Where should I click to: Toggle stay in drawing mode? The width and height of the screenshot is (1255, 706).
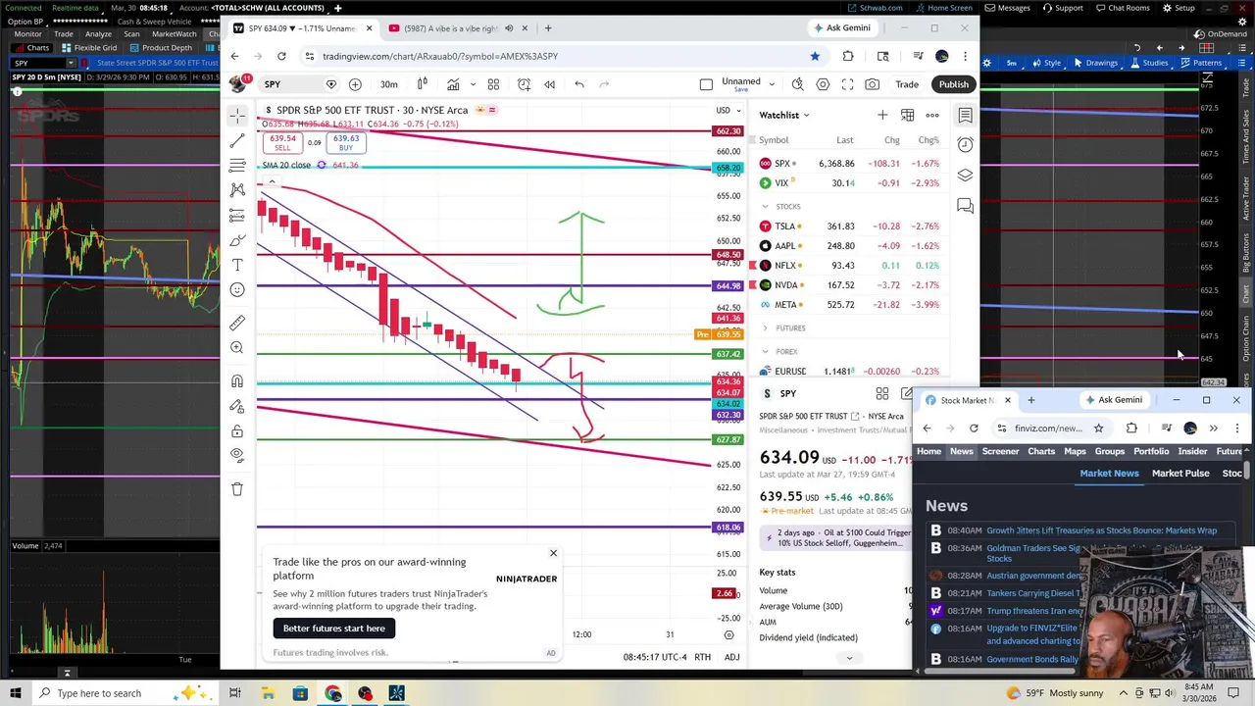coord(237,406)
